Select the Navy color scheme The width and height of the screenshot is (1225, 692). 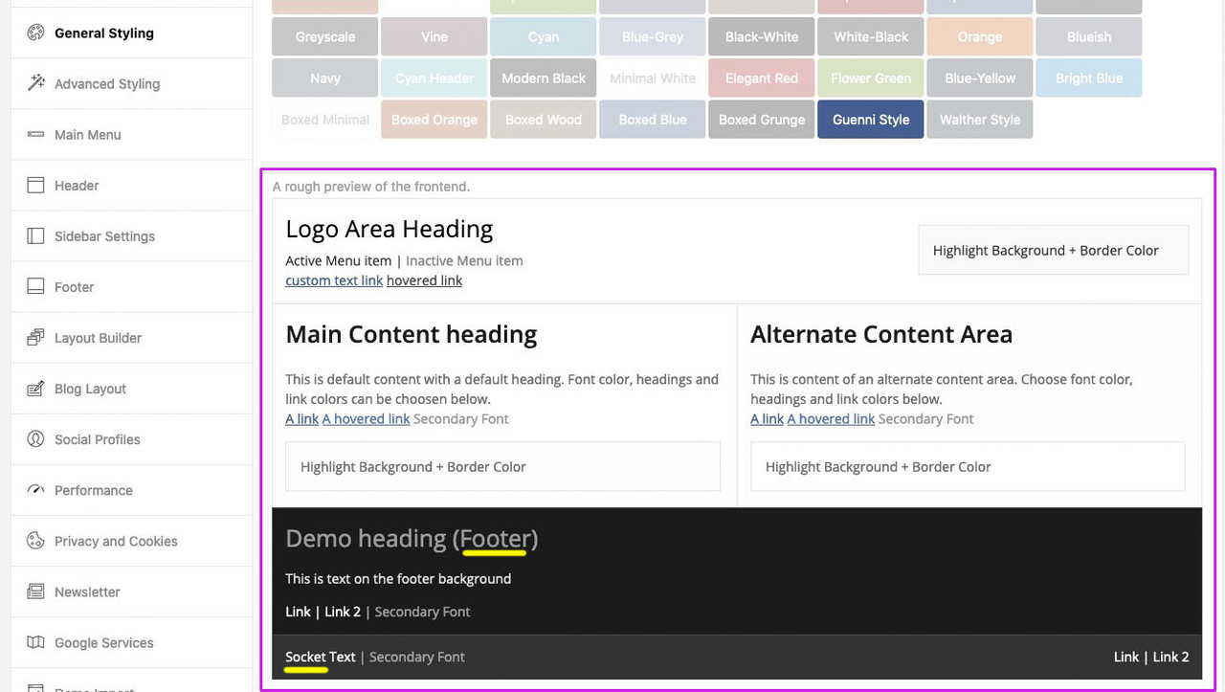pyautogui.click(x=325, y=78)
